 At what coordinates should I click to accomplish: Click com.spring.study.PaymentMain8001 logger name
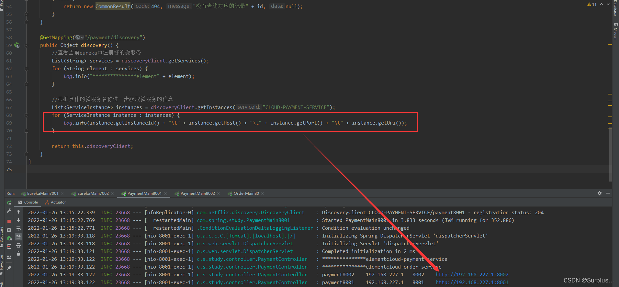click(x=243, y=220)
